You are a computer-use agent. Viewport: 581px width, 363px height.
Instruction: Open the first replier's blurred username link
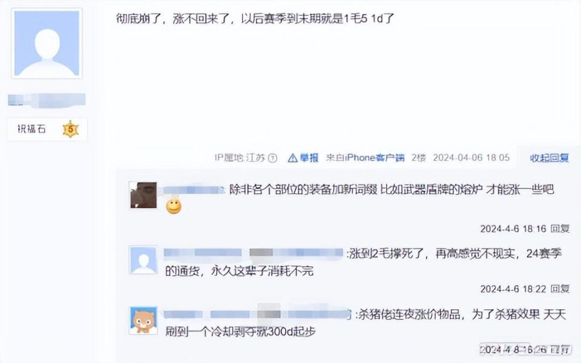coord(194,190)
